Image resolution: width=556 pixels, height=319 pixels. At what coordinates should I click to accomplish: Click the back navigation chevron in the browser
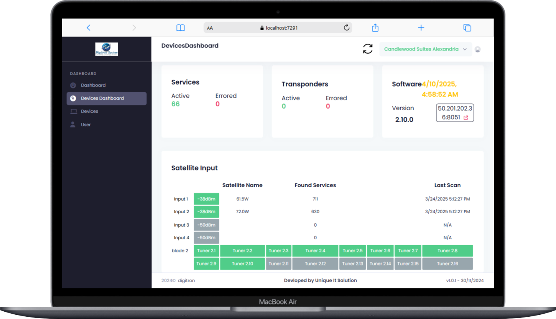[89, 28]
